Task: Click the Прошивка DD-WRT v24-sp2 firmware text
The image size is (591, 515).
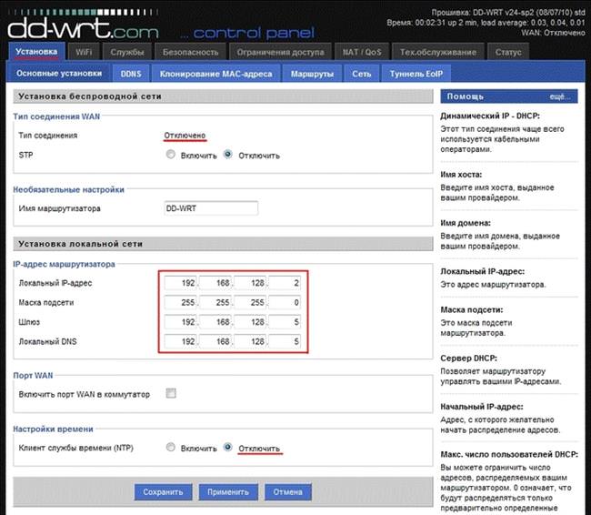Action: [x=508, y=13]
